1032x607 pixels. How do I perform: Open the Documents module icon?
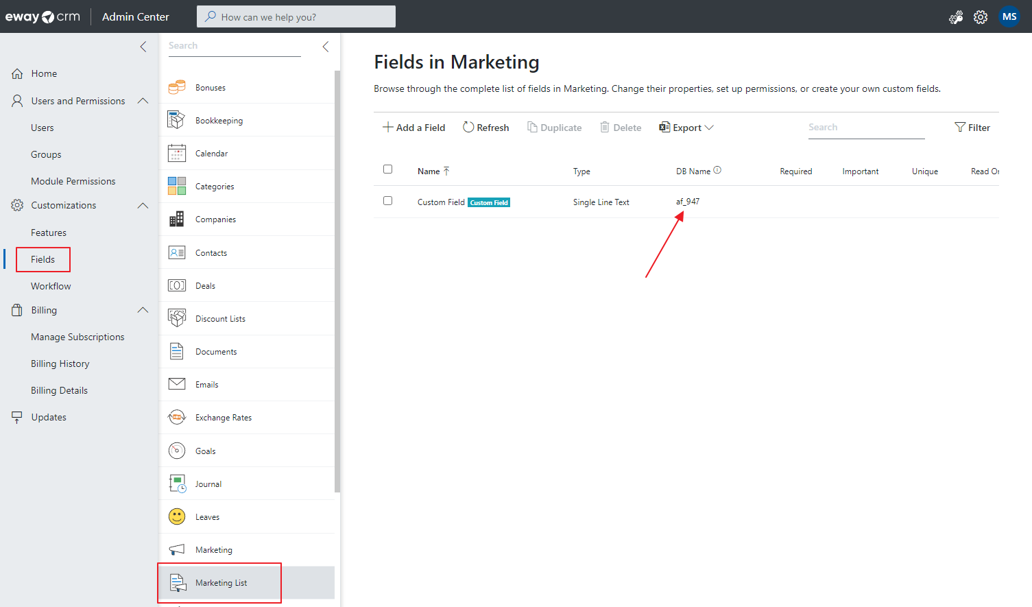click(x=177, y=351)
